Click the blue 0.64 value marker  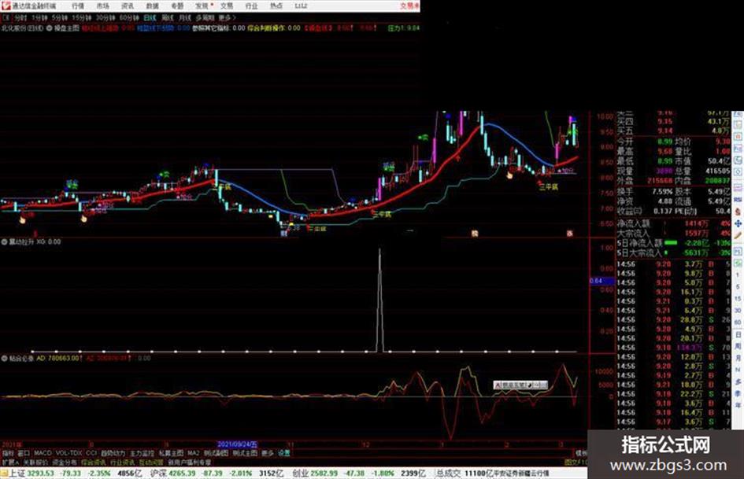pyautogui.click(x=601, y=281)
